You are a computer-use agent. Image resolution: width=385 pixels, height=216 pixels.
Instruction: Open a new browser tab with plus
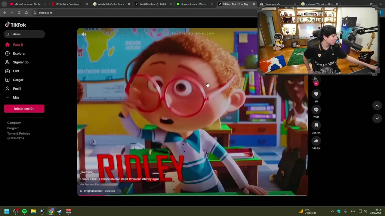click(344, 4)
